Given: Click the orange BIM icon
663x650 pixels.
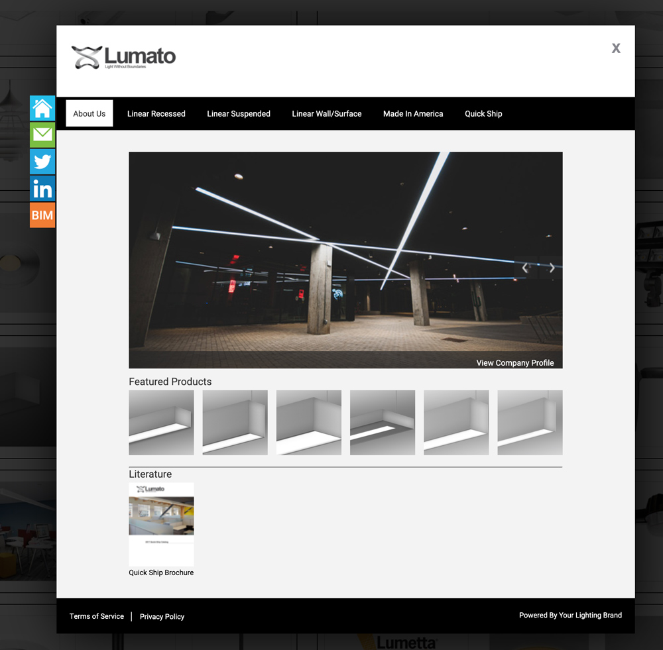Looking at the screenshot, I should coord(42,215).
